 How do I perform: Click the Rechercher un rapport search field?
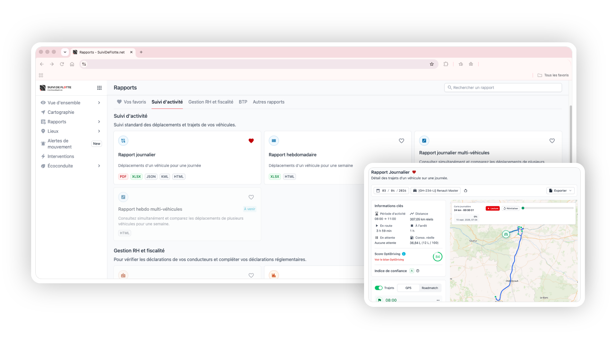point(503,88)
